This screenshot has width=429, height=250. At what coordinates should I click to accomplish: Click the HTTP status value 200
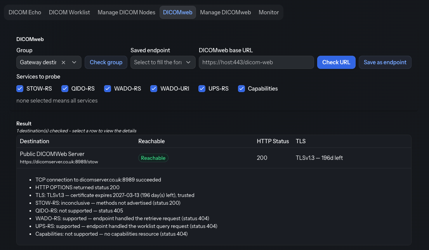[x=262, y=158]
